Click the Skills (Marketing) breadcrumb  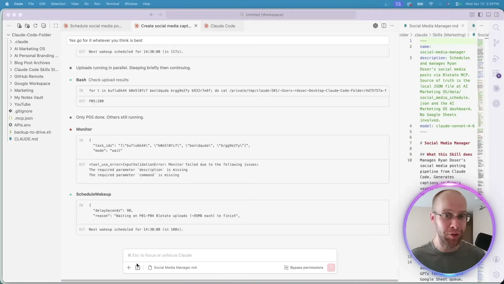click(449, 35)
